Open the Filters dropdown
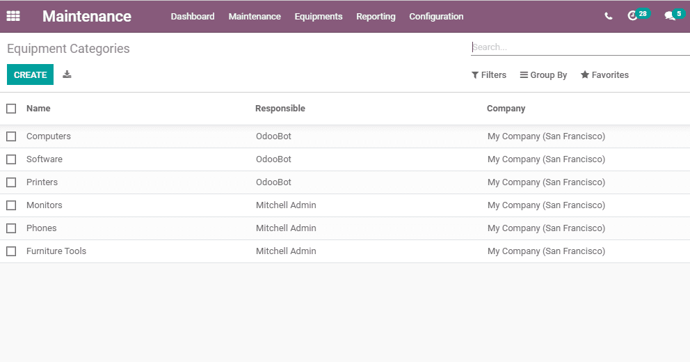Viewport: 690px width, 362px height. 489,75
